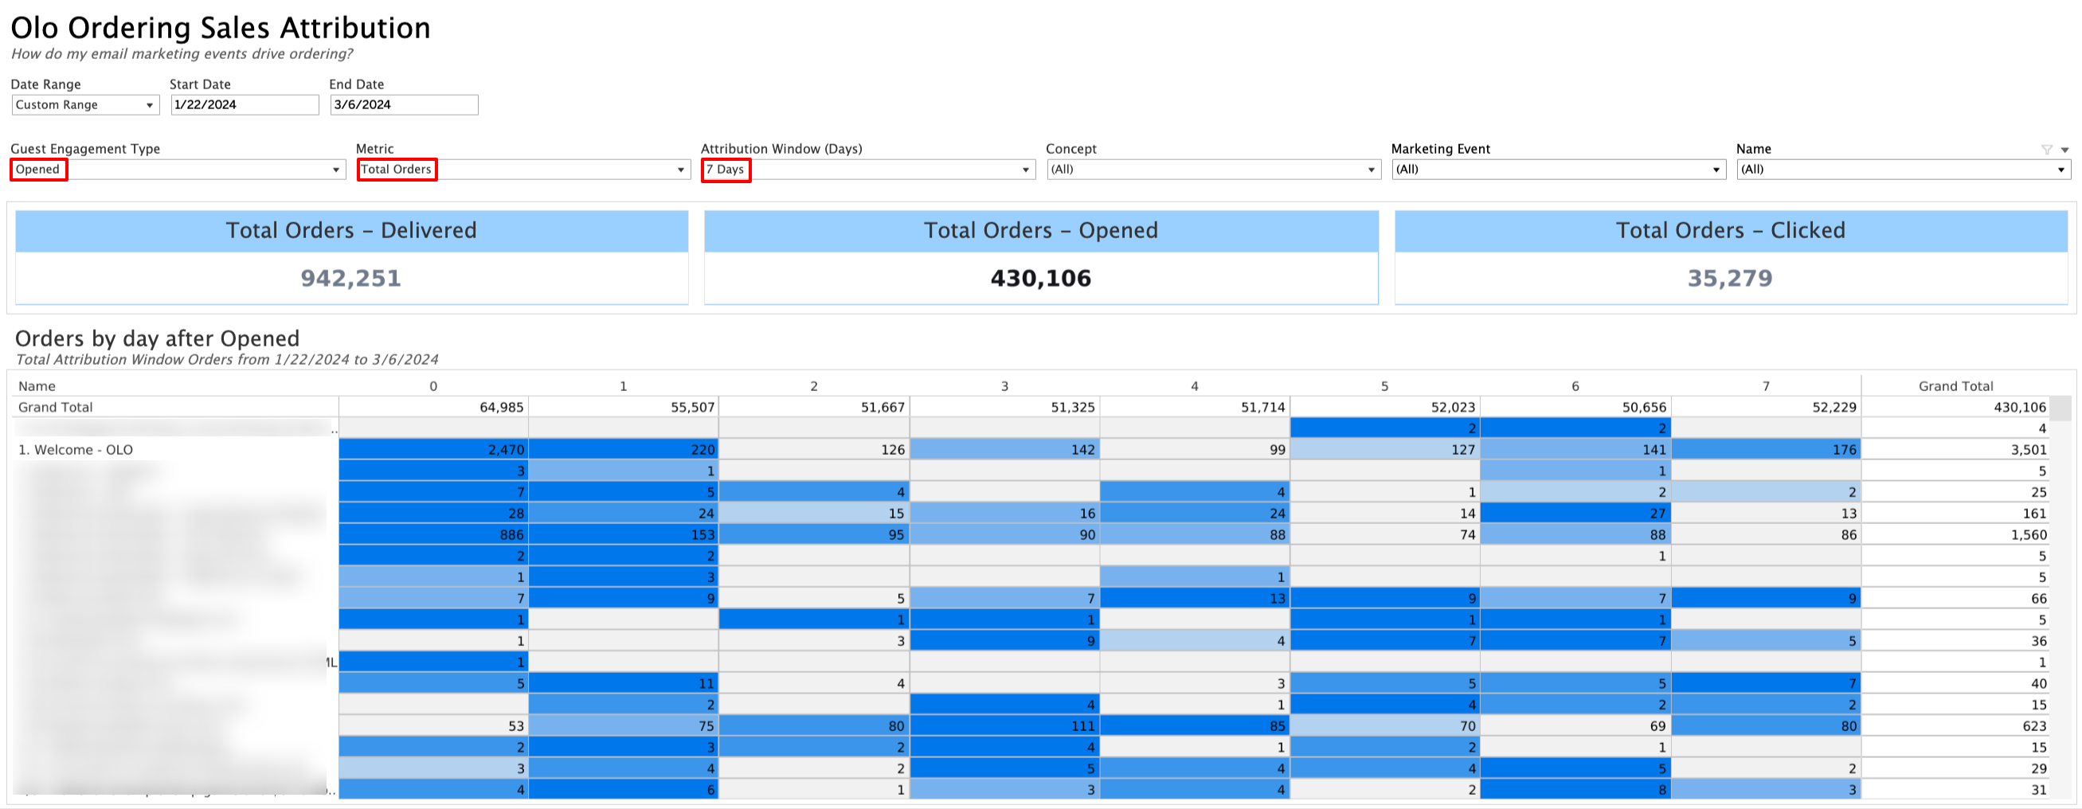2082x809 pixels.
Task: Click the day 7 column header
Action: tap(1766, 386)
